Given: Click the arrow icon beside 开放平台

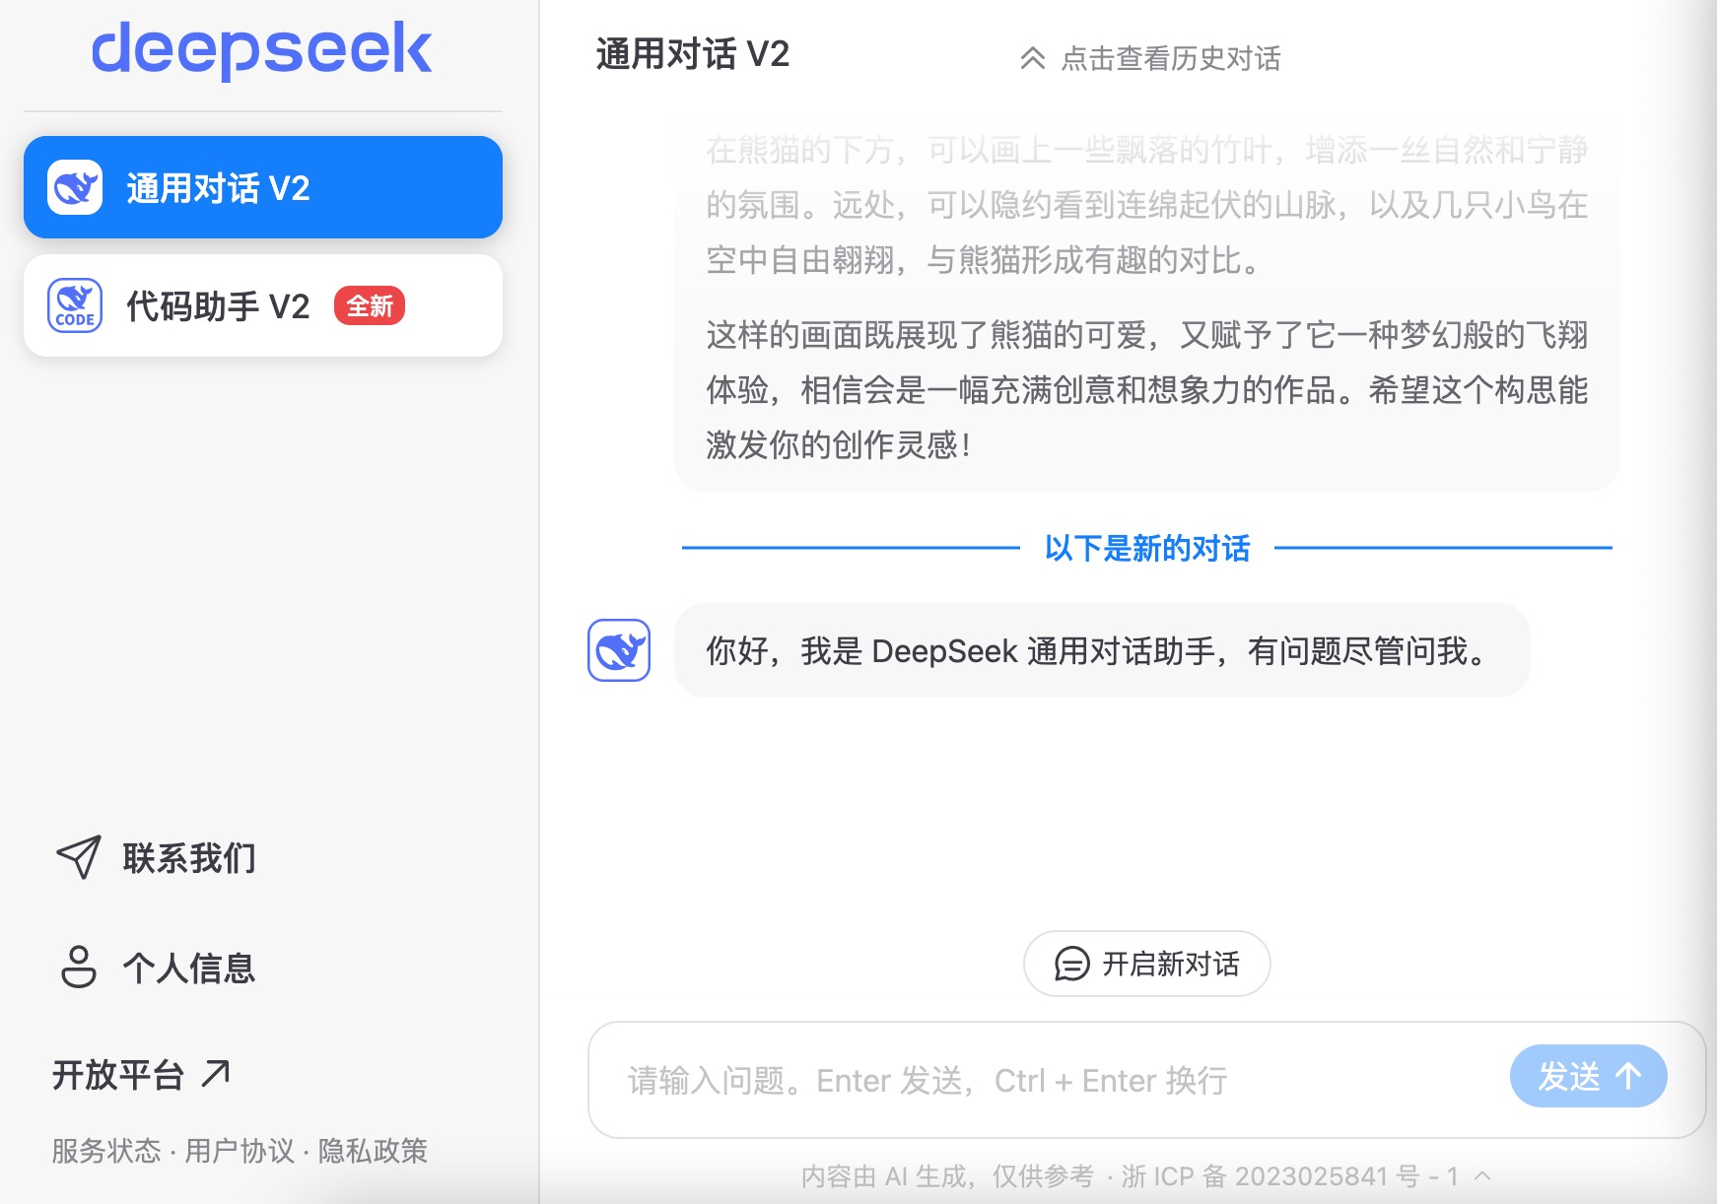Looking at the screenshot, I should click(x=216, y=1073).
